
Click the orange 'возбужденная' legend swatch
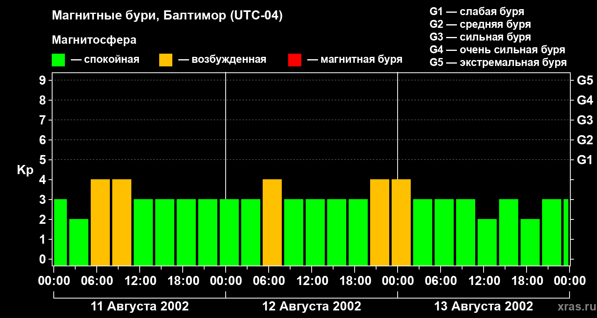pos(166,60)
